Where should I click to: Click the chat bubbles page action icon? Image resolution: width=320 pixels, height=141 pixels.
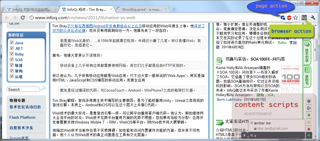click(x=283, y=18)
